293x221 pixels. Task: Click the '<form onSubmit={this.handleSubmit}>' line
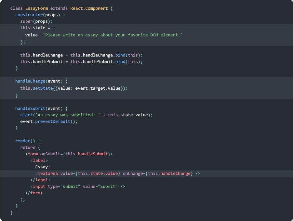pos(69,154)
